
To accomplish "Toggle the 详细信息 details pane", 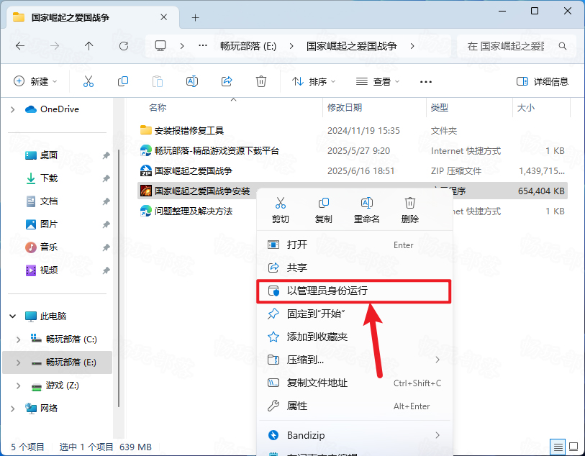I will 542,81.
